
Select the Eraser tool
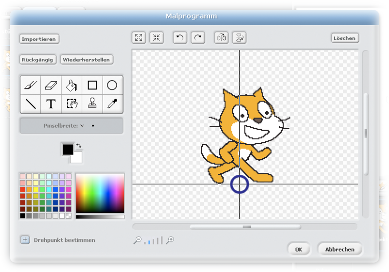[51, 85]
